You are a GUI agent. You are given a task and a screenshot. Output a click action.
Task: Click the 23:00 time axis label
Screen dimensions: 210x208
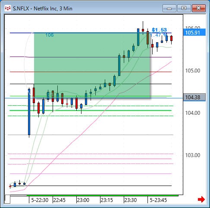[x=83, y=200]
